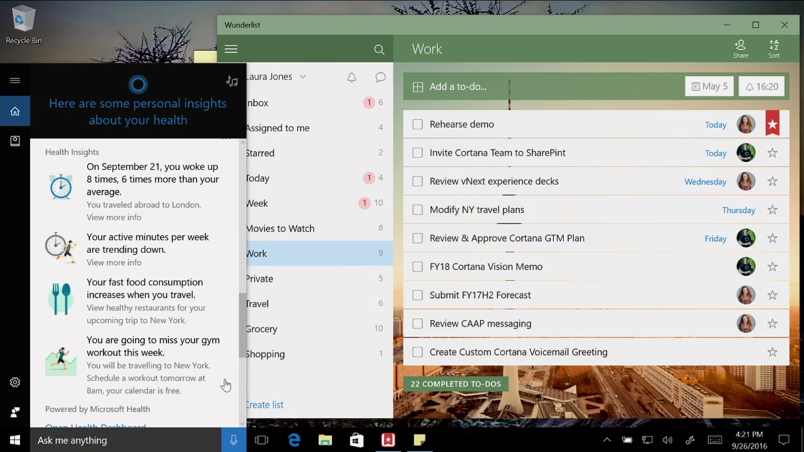Activate Cortana microphone button
The image size is (804, 452).
tap(234, 440)
